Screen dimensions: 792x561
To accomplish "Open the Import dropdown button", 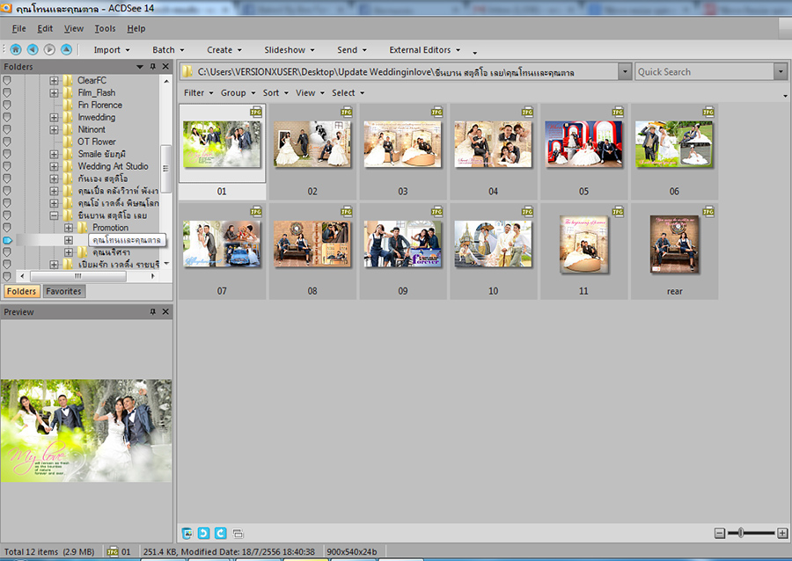I will [x=112, y=50].
